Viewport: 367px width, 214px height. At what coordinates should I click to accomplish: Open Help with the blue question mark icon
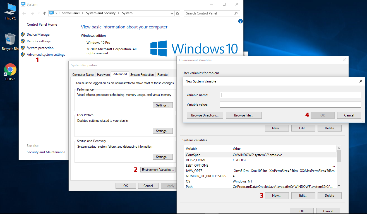[x=241, y=21]
